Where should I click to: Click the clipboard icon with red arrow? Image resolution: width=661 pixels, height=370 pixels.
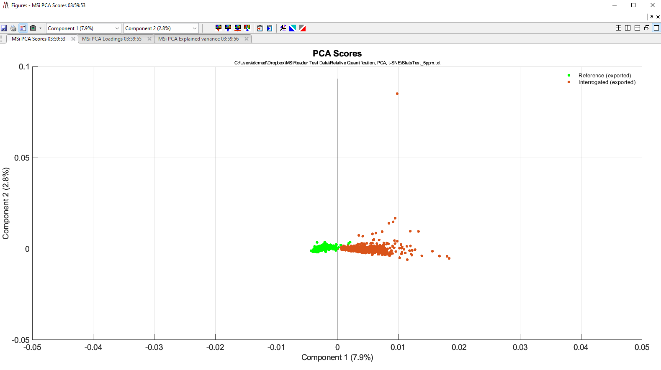(260, 28)
